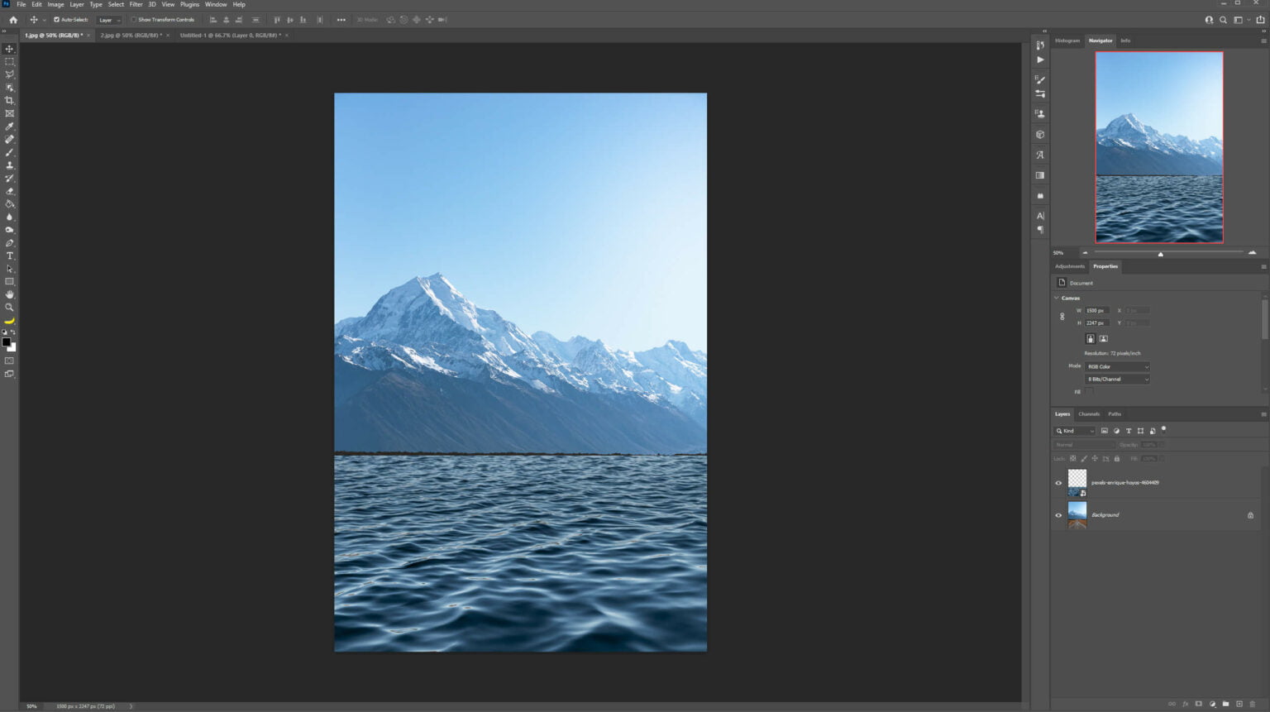Select the Pen tool

(x=10, y=243)
